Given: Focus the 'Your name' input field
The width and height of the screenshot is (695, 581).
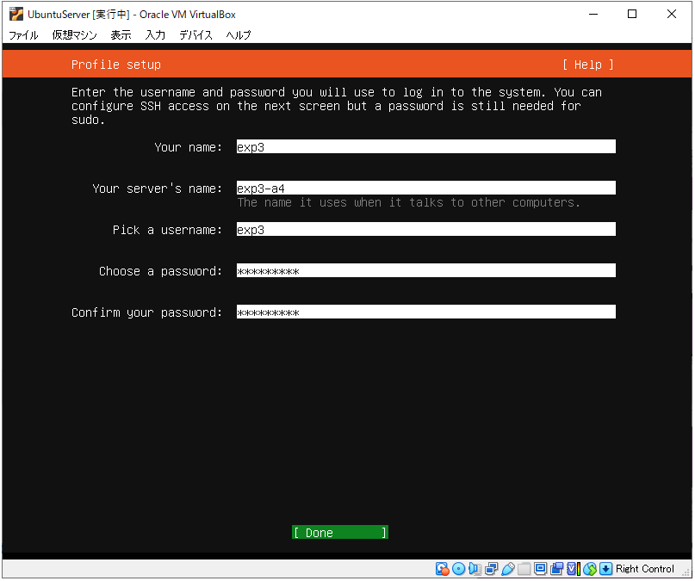Looking at the screenshot, I should [425, 147].
